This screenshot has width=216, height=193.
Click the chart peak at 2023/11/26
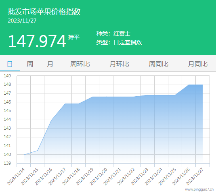pos(189,85)
